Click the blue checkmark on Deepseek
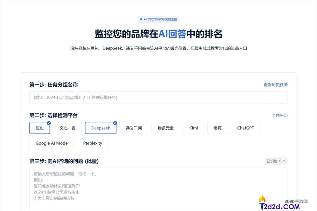This screenshot has width=317, height=211. (115, 123)
